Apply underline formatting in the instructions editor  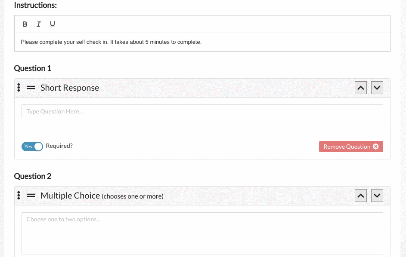(x=52, y=24)
